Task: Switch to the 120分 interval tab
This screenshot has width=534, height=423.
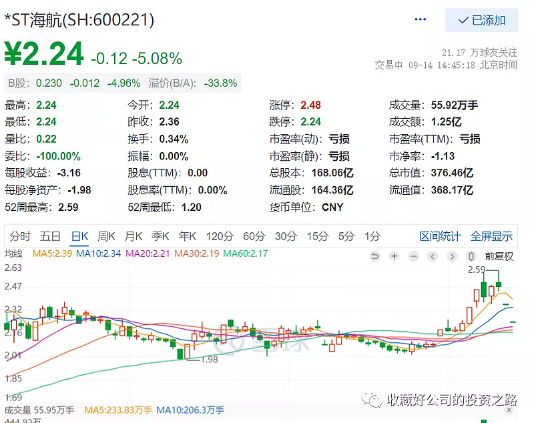Action: coord(220,236)
